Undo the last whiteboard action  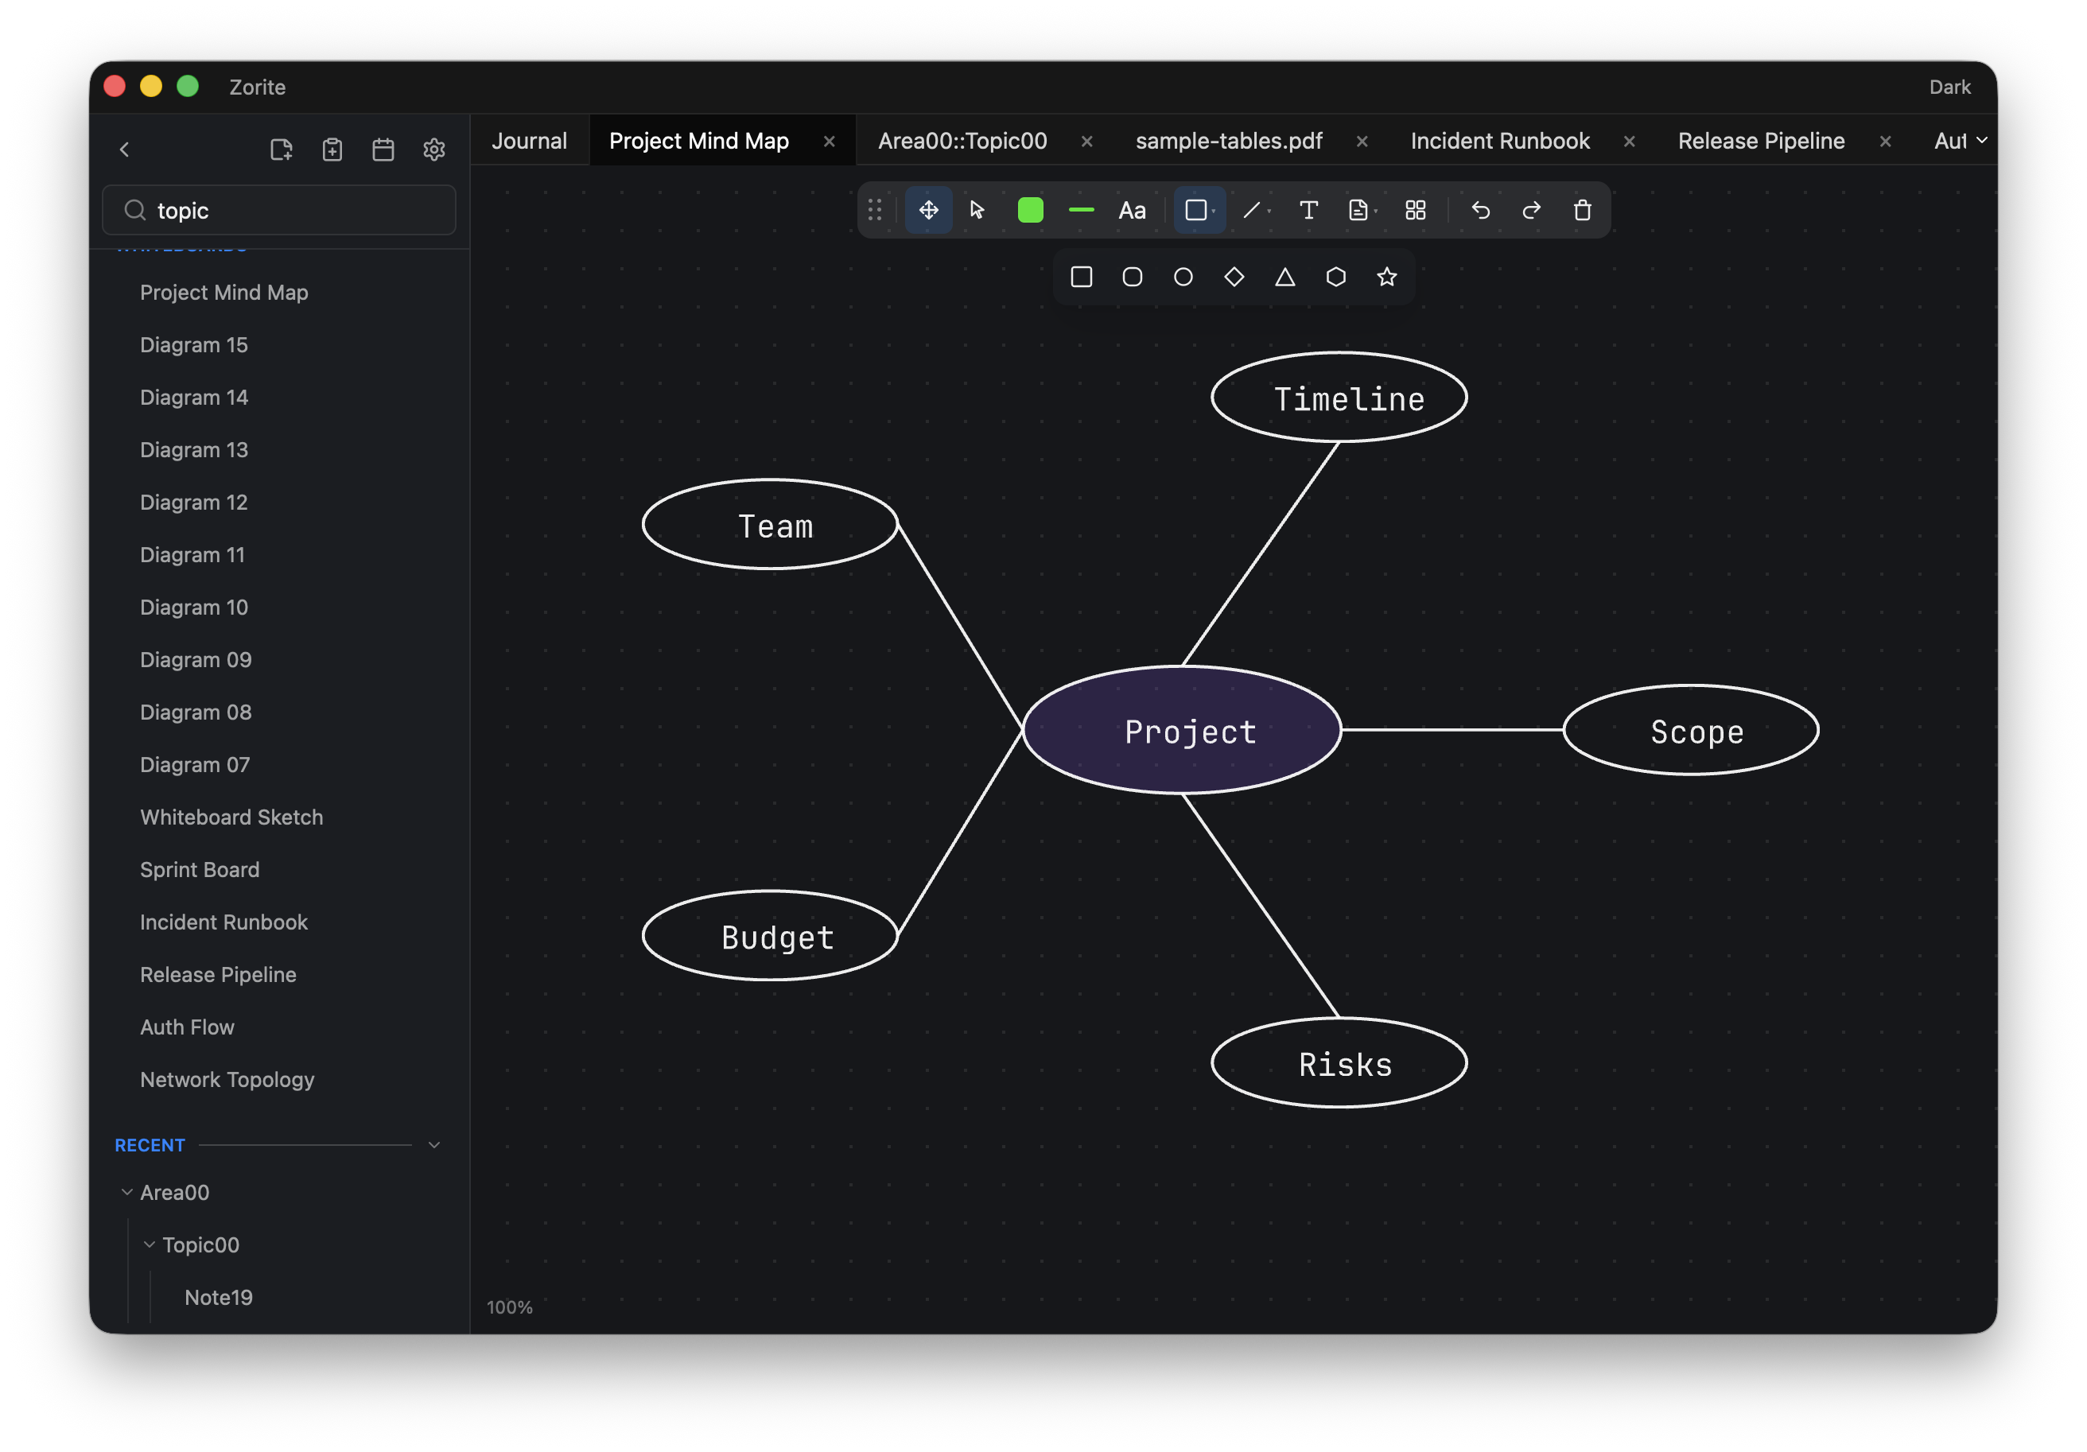click(1480, 210)
